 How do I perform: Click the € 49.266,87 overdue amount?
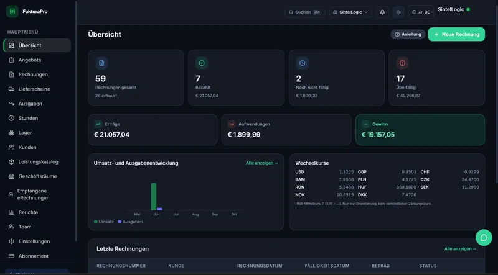tap(408, 96)
